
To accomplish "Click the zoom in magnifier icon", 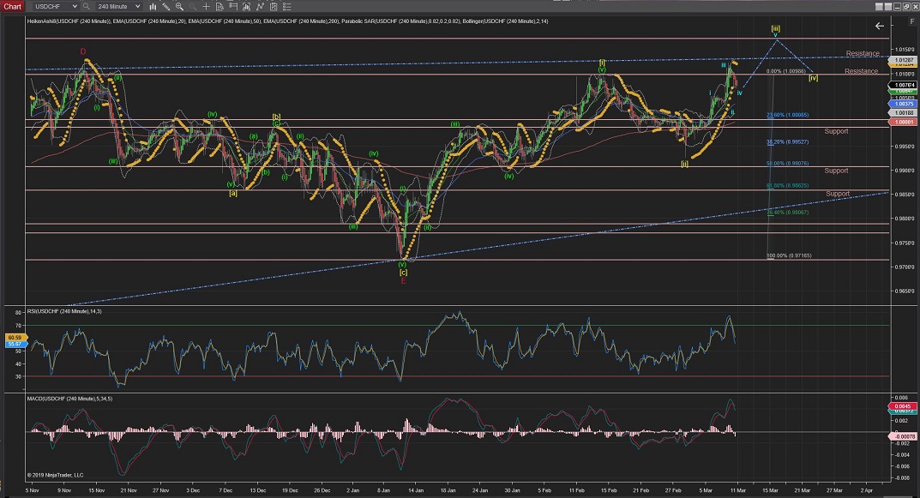I will pos(179,7).
